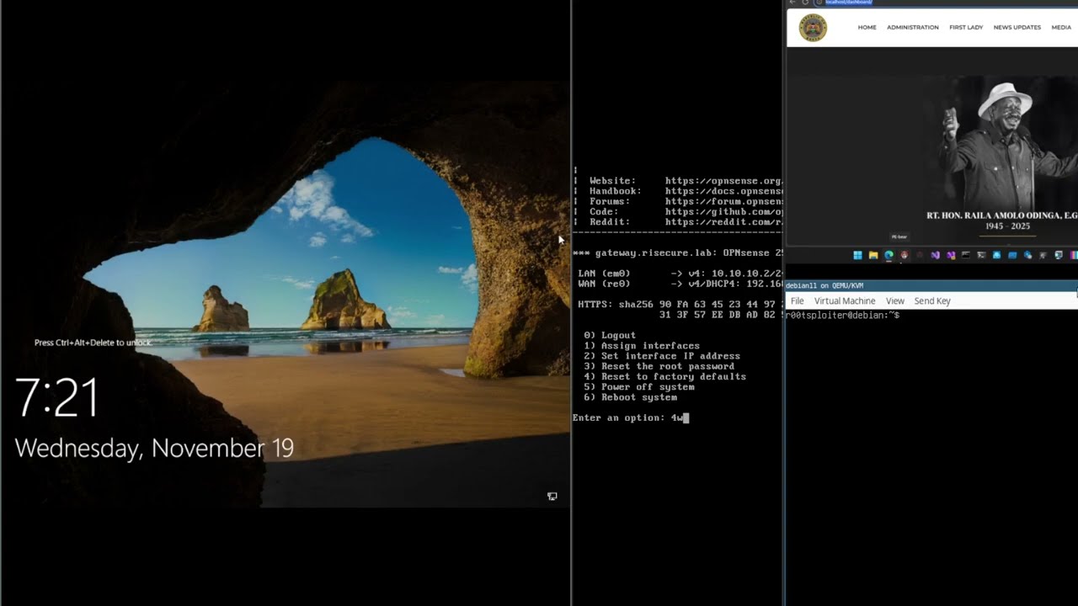Open the Send Key menu
The height and width of the screenshot is (606, 1078).
tap(932, 301)
